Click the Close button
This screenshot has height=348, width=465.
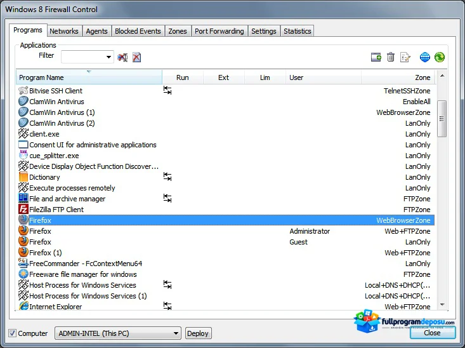tap(433, 333)
